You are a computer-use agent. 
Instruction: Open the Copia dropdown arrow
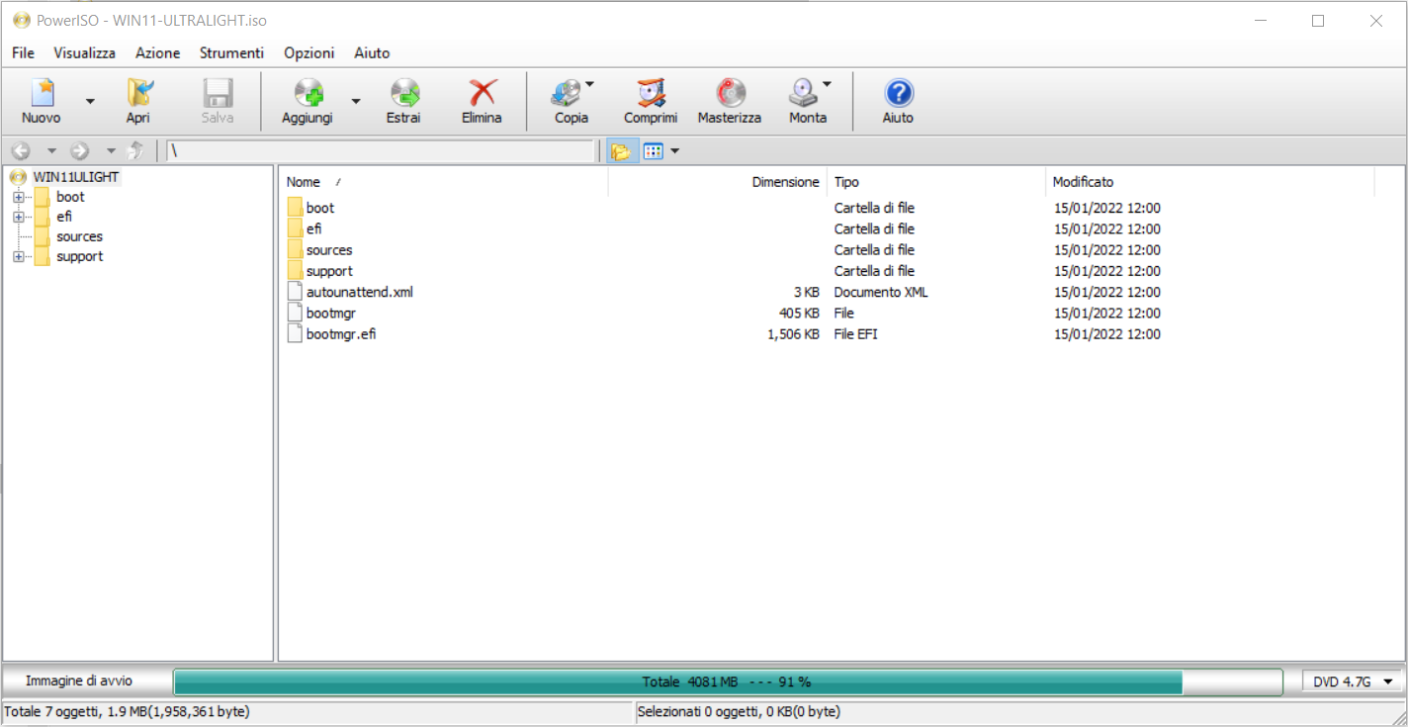coord(590,84)
